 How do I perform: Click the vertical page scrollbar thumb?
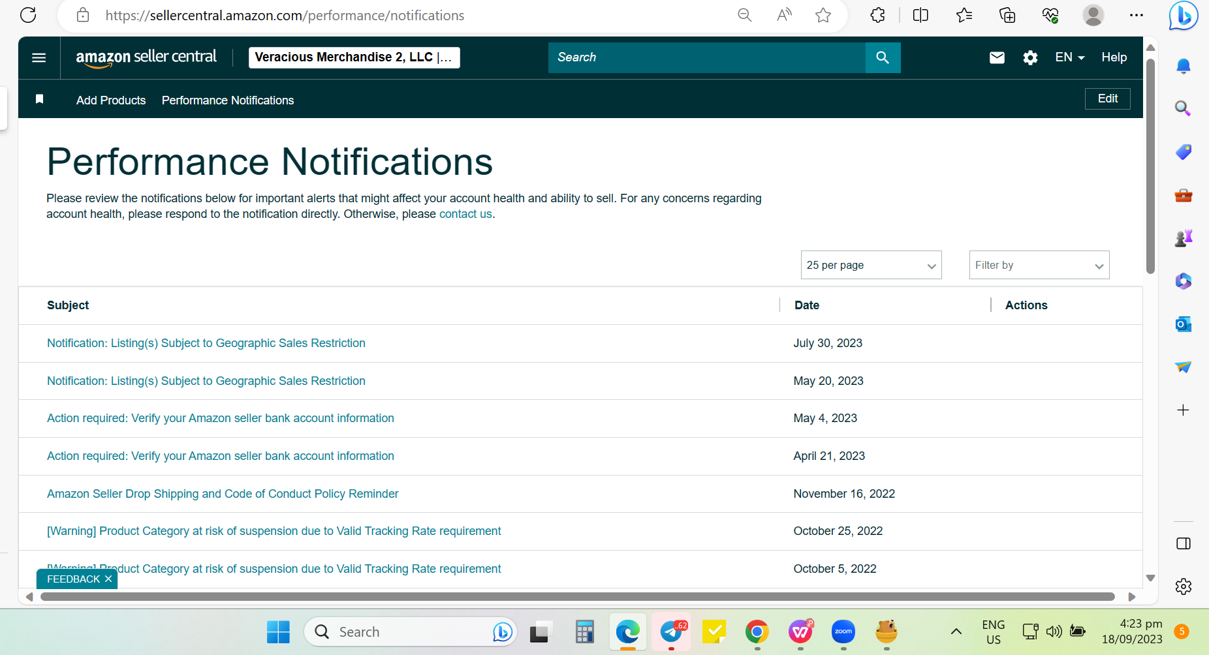click(x=1150, y=166)
